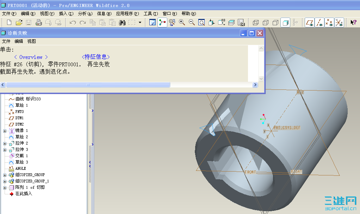Open the 应用程序(P) menu
The width and height of the screenshot is (360, 214).
[x=128, y=14]
